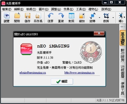Viewport: 127px width, 104px height.
Task: Open the 效果(K) menu
Action: tap(69, 9)
